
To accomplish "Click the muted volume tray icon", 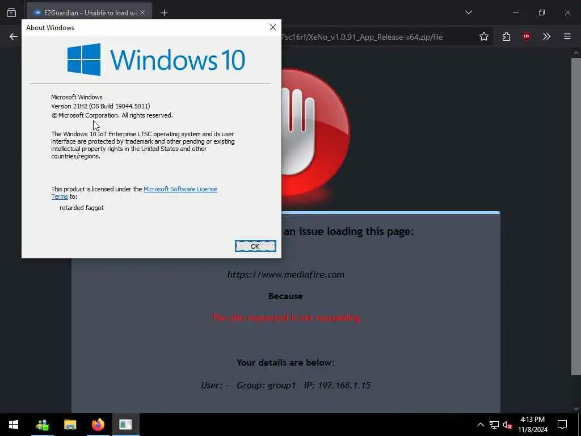I will (x=508, y=425).
